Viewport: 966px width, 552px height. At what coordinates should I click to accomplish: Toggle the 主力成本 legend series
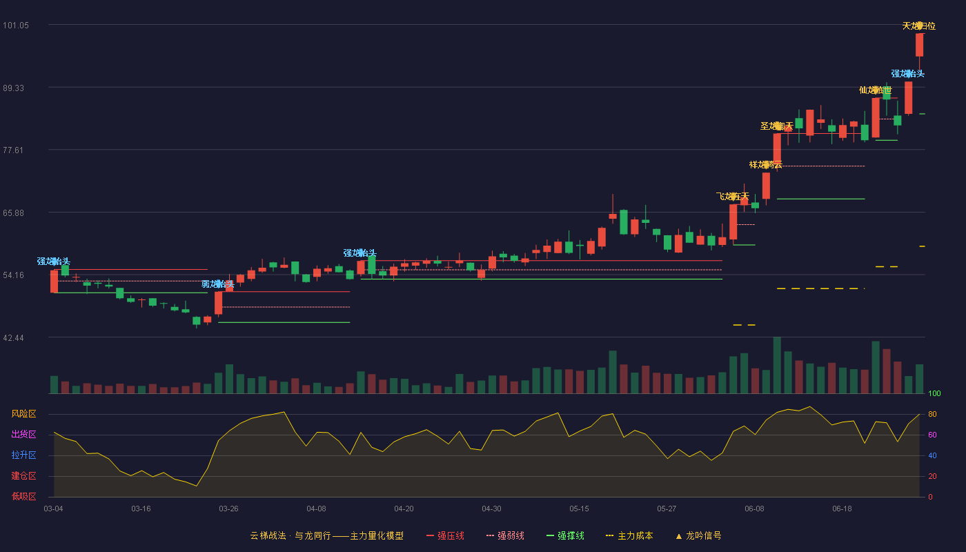click(x=629, y=535)
